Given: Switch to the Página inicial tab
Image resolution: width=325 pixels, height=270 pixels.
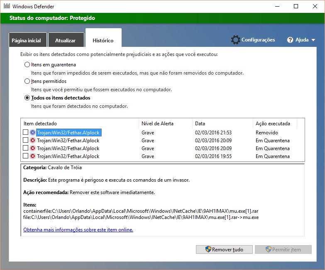Looking at the screenshot, I should click(26, 41).
